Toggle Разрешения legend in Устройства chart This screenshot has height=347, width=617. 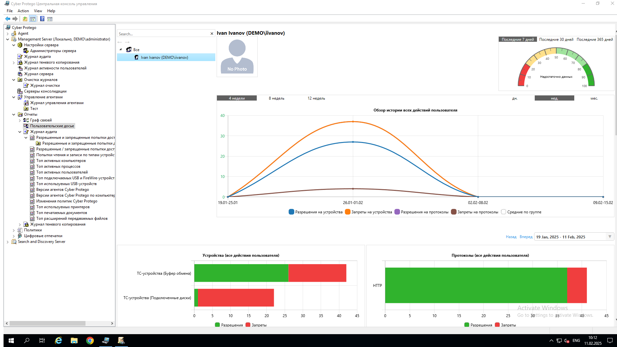point(229,325)
